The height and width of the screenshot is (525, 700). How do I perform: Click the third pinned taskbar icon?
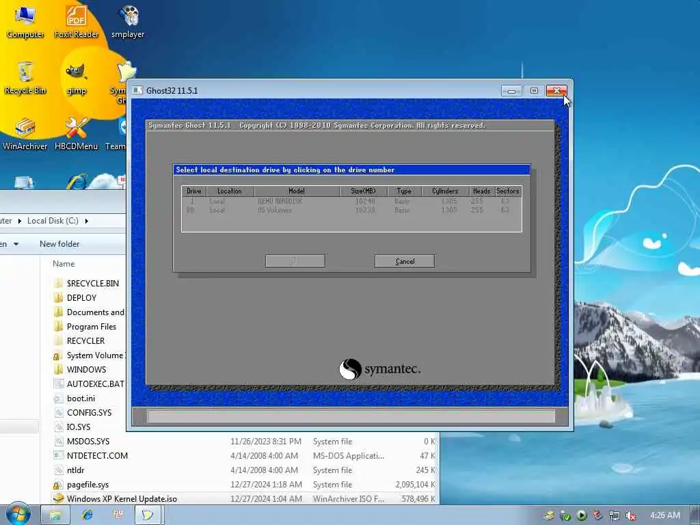point(118,515)
